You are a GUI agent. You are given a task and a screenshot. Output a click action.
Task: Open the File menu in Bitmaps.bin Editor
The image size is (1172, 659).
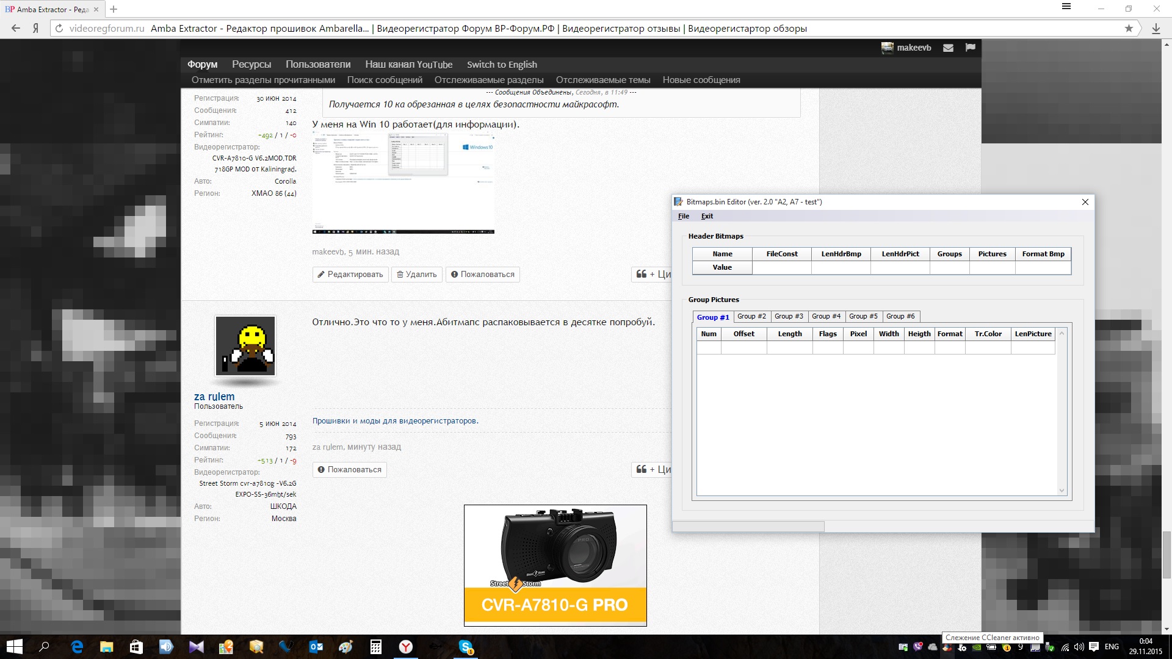[x=684, y=216]
